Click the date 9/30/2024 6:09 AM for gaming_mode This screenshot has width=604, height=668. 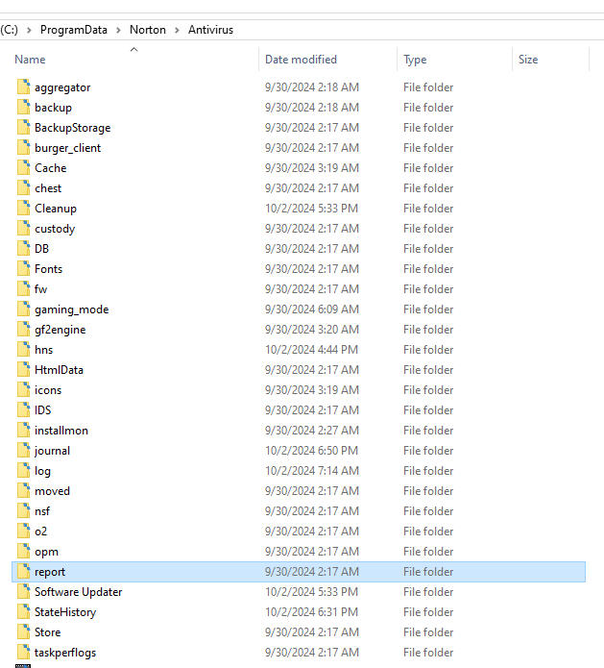[312, 309]
